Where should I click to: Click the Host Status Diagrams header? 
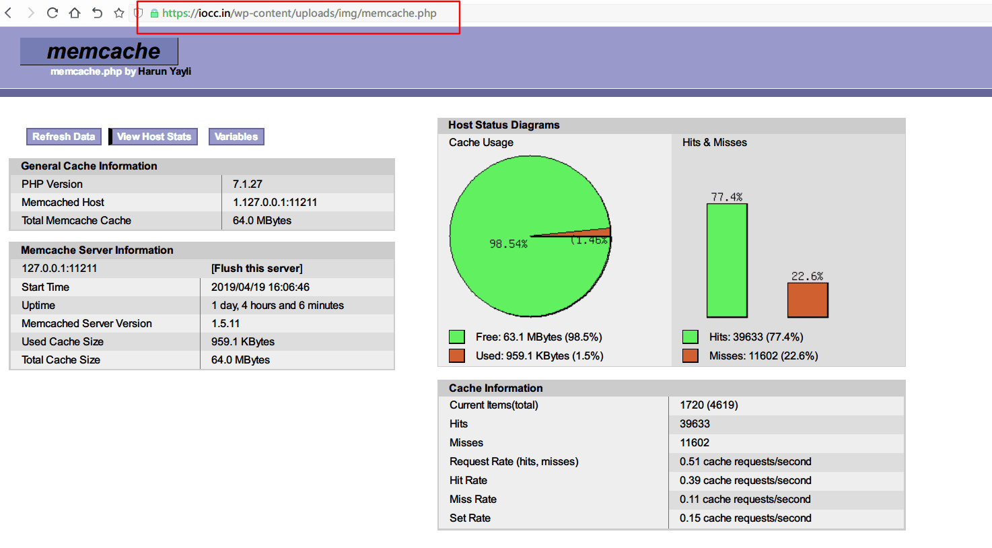tap(504, 125)
